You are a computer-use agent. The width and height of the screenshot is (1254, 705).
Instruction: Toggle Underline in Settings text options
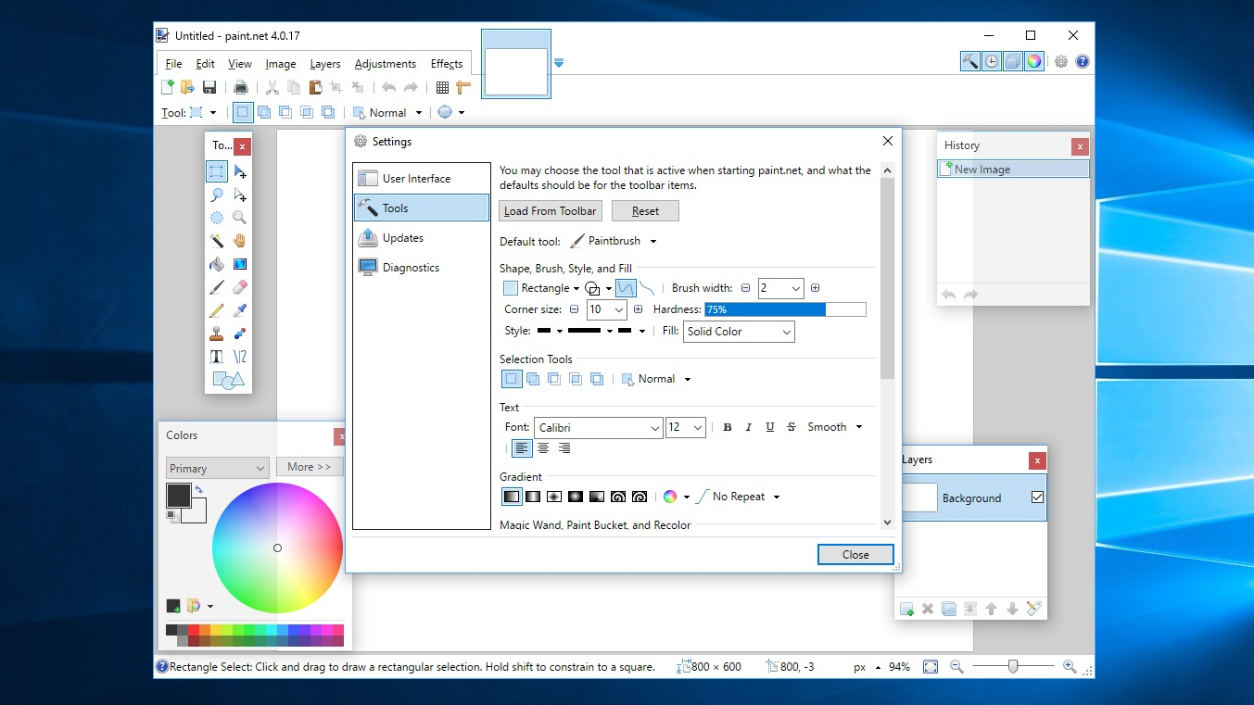pos(770,427)
